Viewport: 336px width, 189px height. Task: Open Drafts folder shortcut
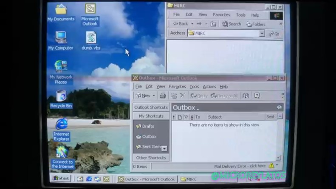coord(145,126)
